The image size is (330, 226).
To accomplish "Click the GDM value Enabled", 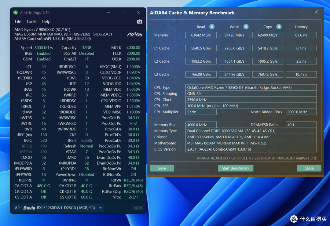I will point(44,59).
